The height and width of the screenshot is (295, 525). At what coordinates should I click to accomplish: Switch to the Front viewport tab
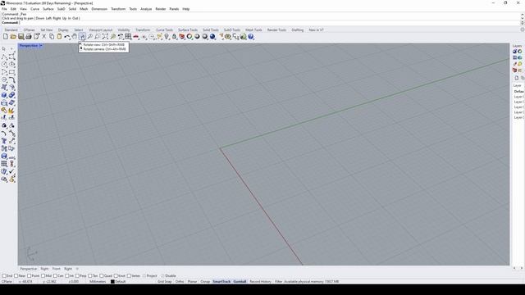click(57, 269)
